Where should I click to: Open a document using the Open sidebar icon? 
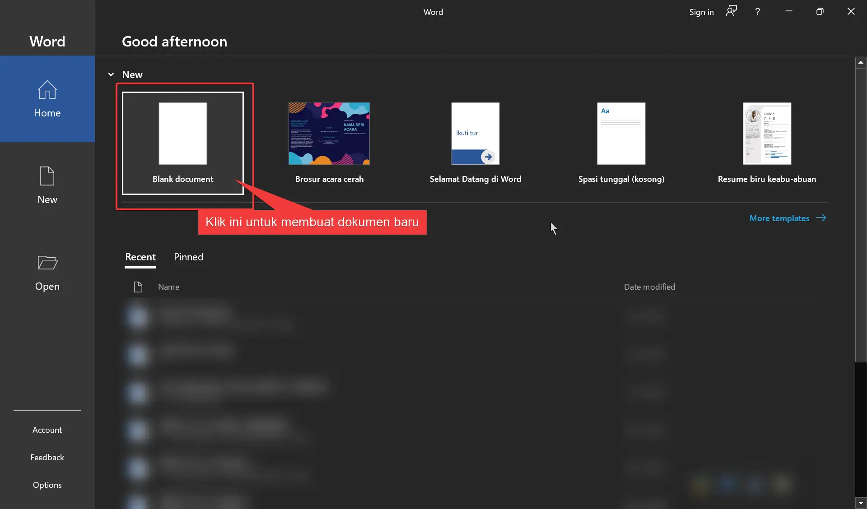pyautogui.click(x=47, y=271)
